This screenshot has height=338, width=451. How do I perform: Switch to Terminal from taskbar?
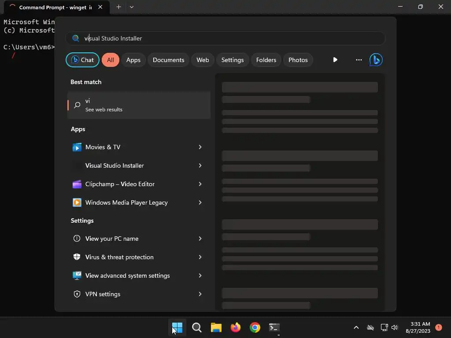274,327
